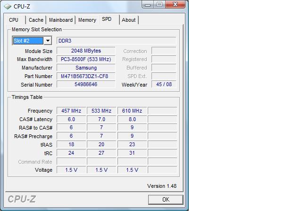This screenshot has width=302, height=211.
Task: Click tRC value 27
Action: pyautogui.click(x=101, y=153)
